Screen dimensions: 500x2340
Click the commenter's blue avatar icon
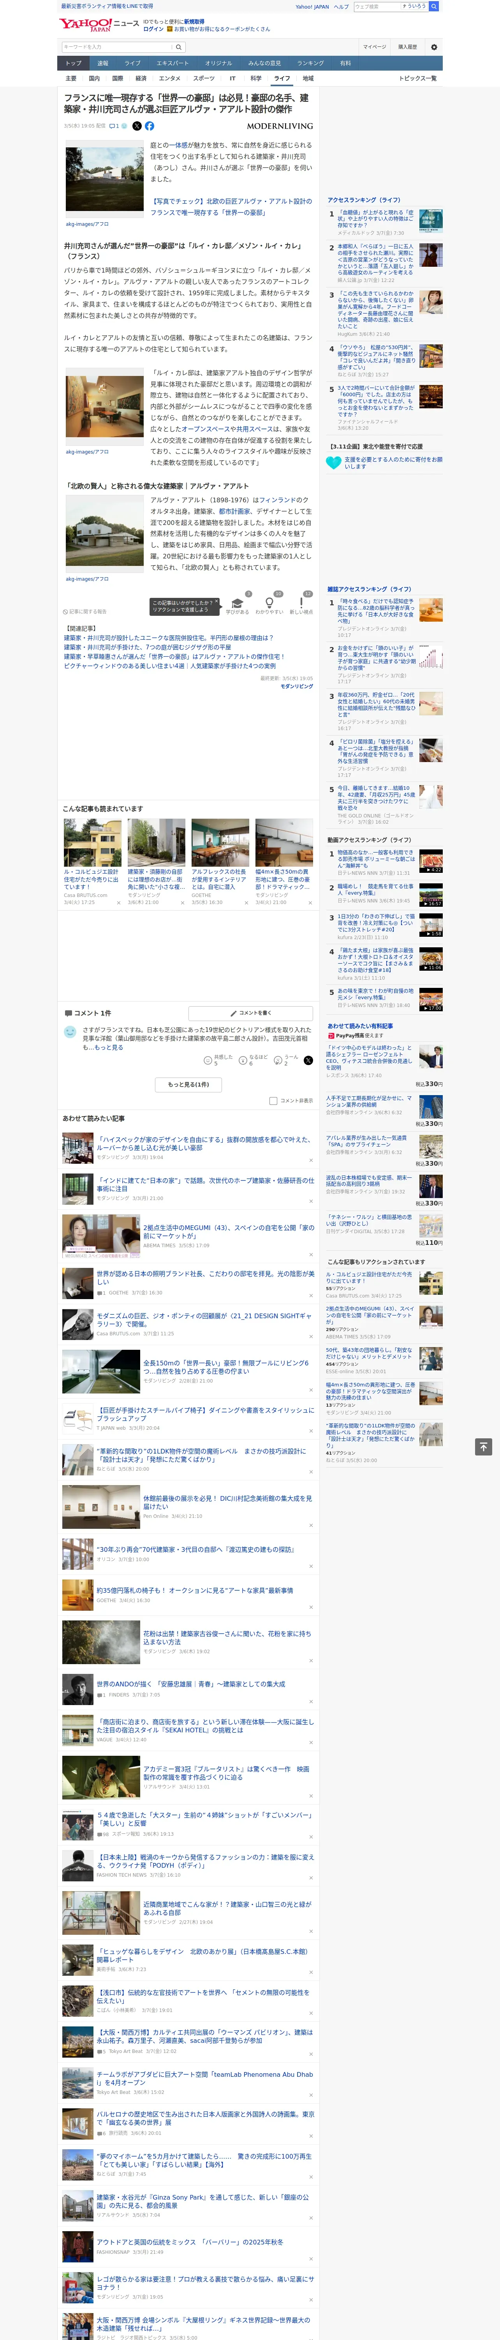(x=70, y=1032)
